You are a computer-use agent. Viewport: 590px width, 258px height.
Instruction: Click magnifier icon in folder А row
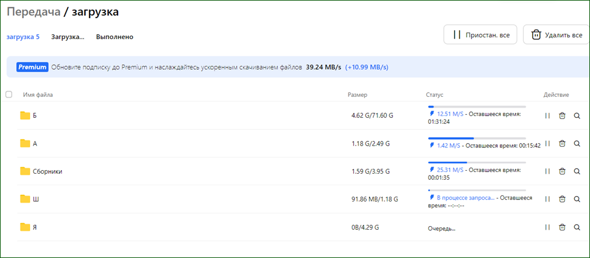coord(577,143)
